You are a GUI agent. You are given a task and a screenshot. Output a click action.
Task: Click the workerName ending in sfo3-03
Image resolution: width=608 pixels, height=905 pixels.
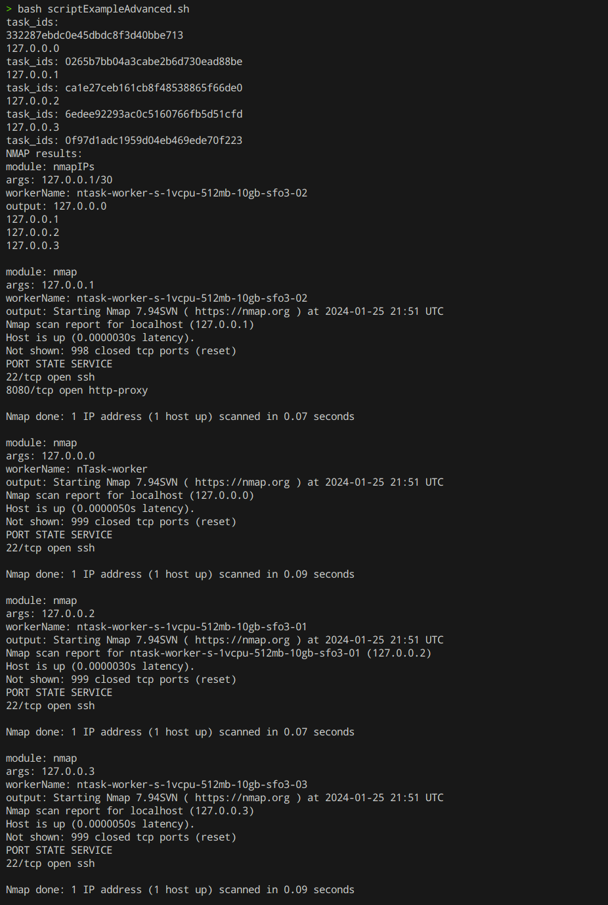coord(192,785)
